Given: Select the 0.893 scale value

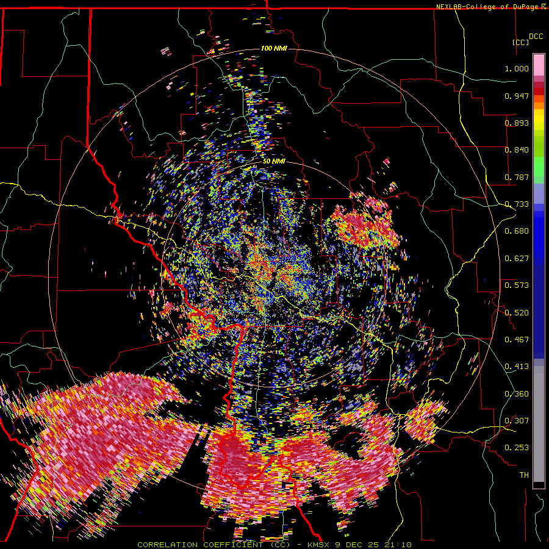Looking at the screenshot, I should (x=517, y=123).
